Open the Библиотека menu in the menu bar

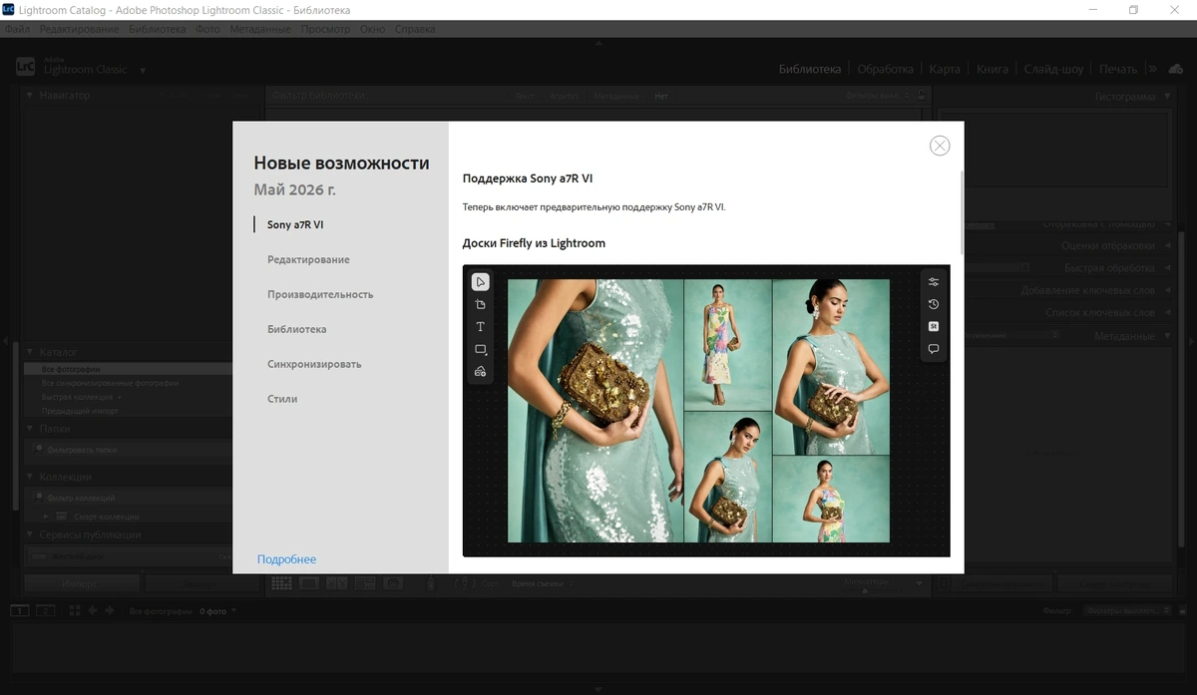point(157,29)
